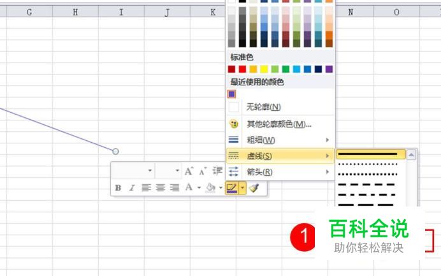The image size is (441, 276).
Task: Expand the 虚线(S) submenu arrow
Action: tap(328, 156)
